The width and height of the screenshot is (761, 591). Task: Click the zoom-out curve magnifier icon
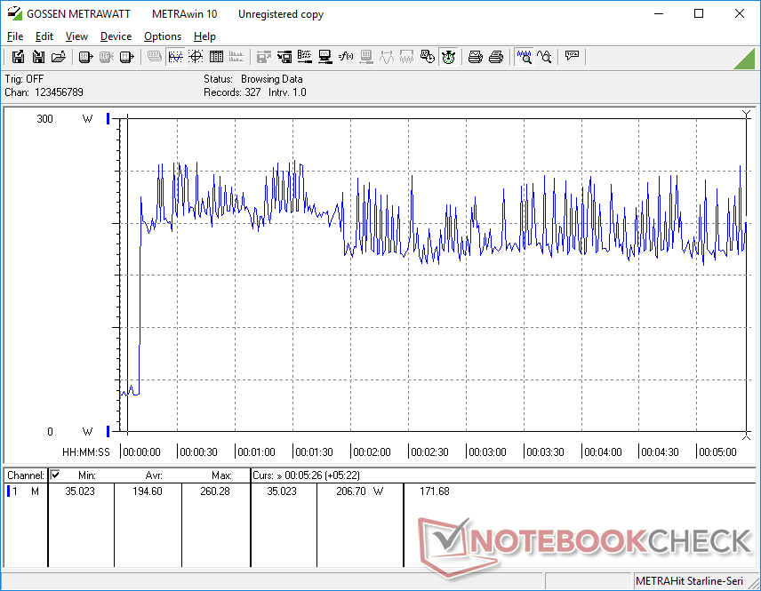pyautogui.click(x=545, y=57)
